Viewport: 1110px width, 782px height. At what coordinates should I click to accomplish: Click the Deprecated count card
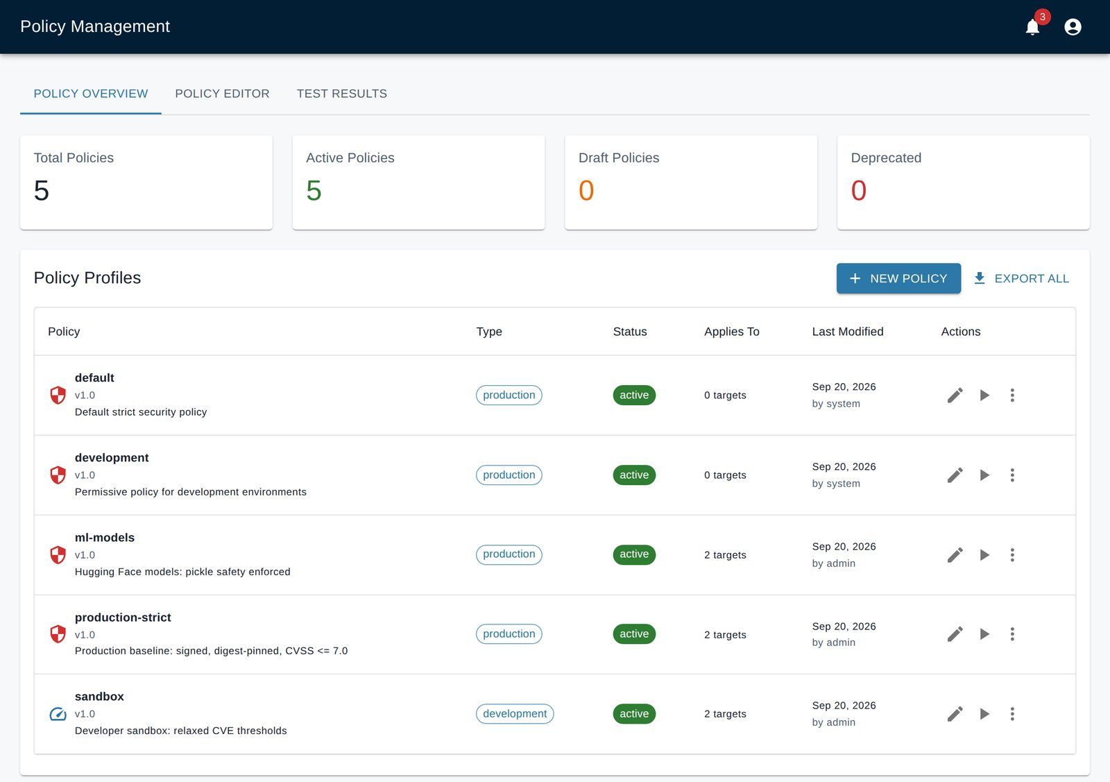(964, 182)
